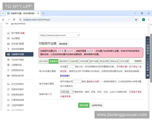Open the green profile avatar
This screenshot has height=121, width=152.
(x=143, y=20)
